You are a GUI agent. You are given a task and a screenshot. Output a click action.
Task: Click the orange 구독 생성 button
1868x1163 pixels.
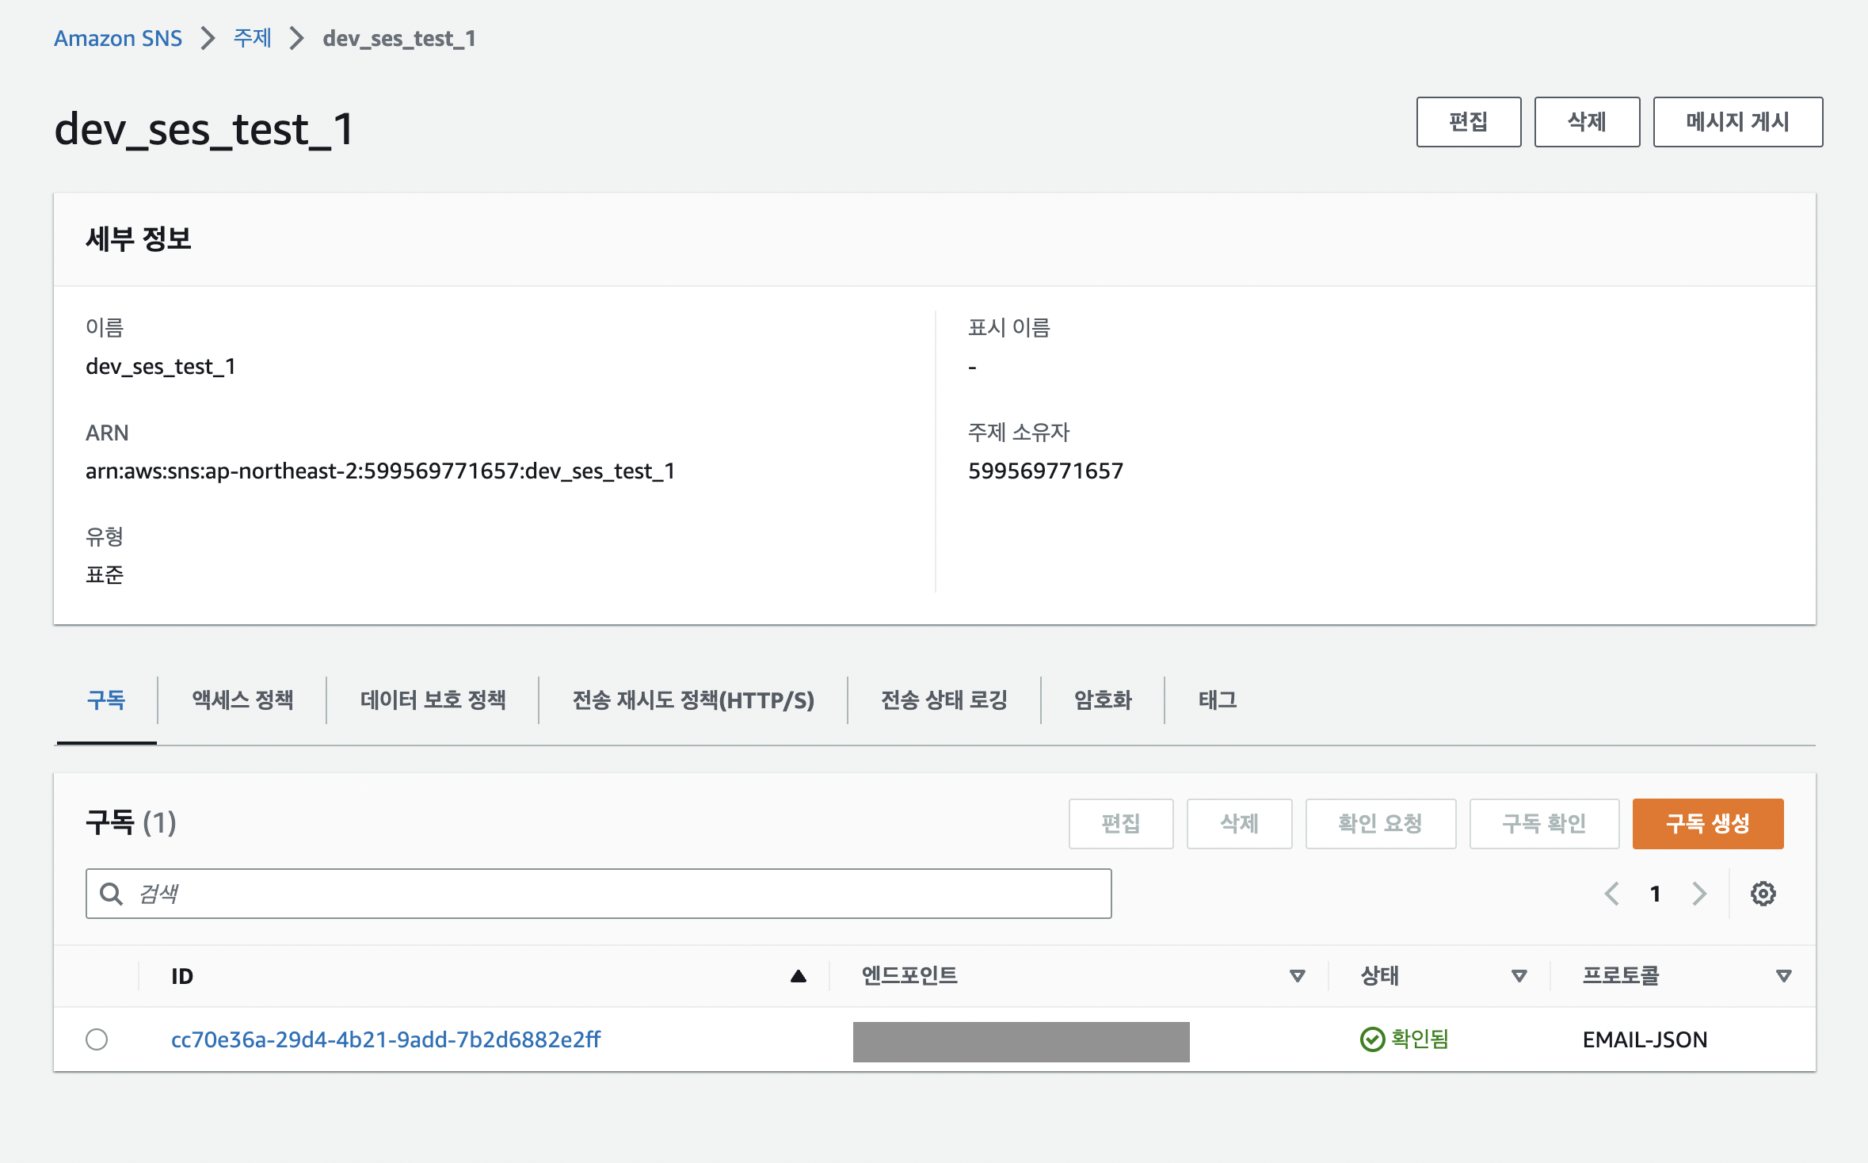(x=1707, y=823)
